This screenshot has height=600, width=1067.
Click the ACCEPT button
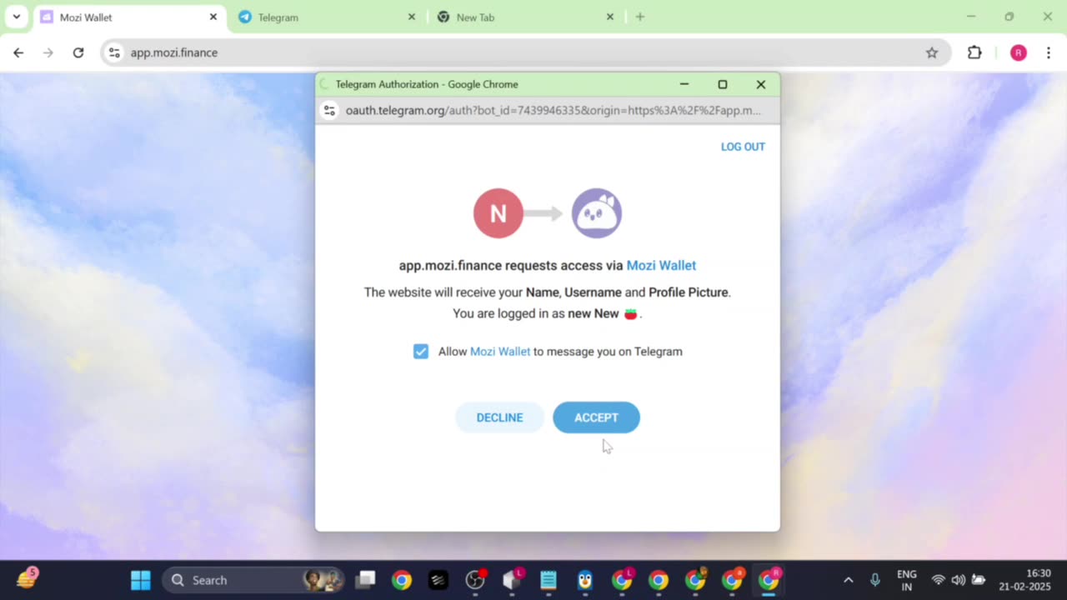596,417
